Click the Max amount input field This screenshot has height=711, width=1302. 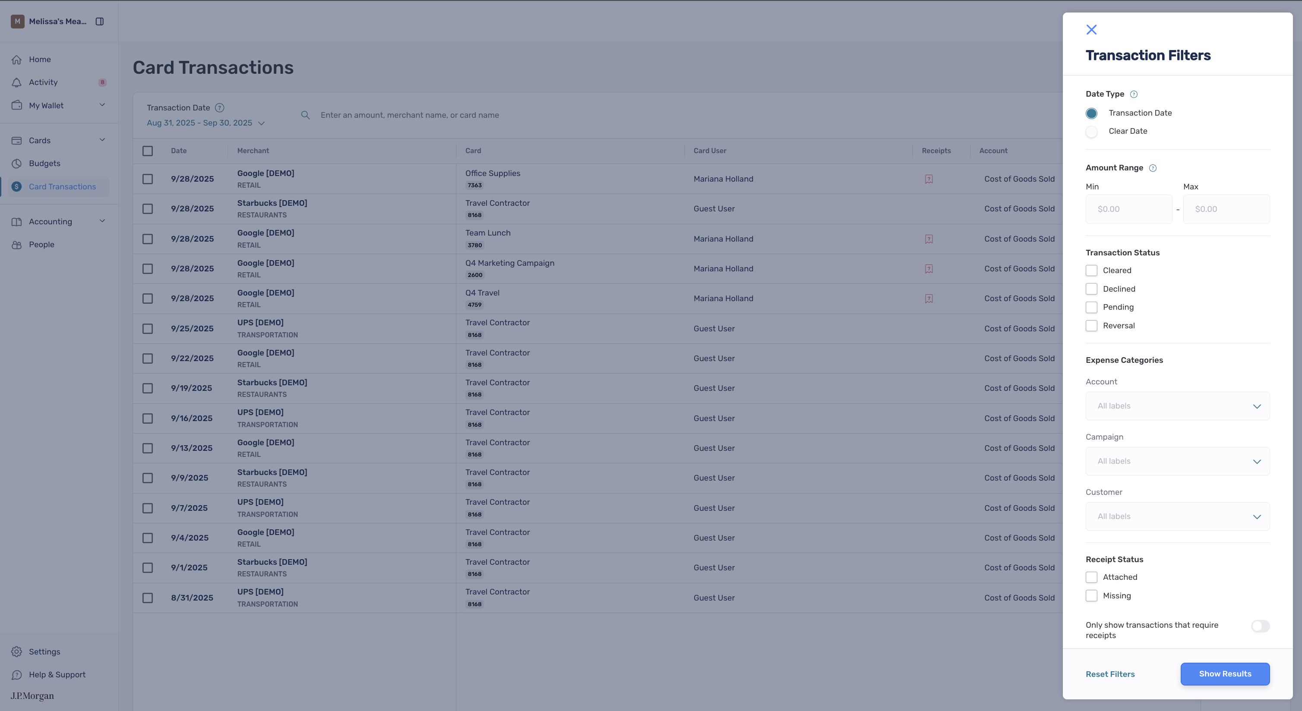point(1226,209)
